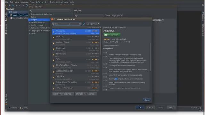Focus the Settings dialog search field
Screen dimensions: 205x115
51,11
